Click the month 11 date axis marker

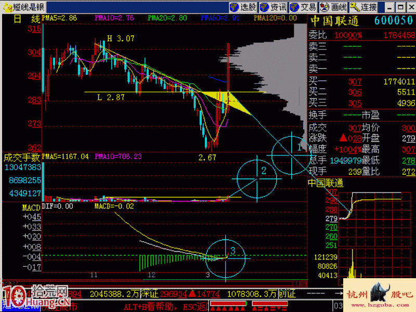click(x=94, y=275)
